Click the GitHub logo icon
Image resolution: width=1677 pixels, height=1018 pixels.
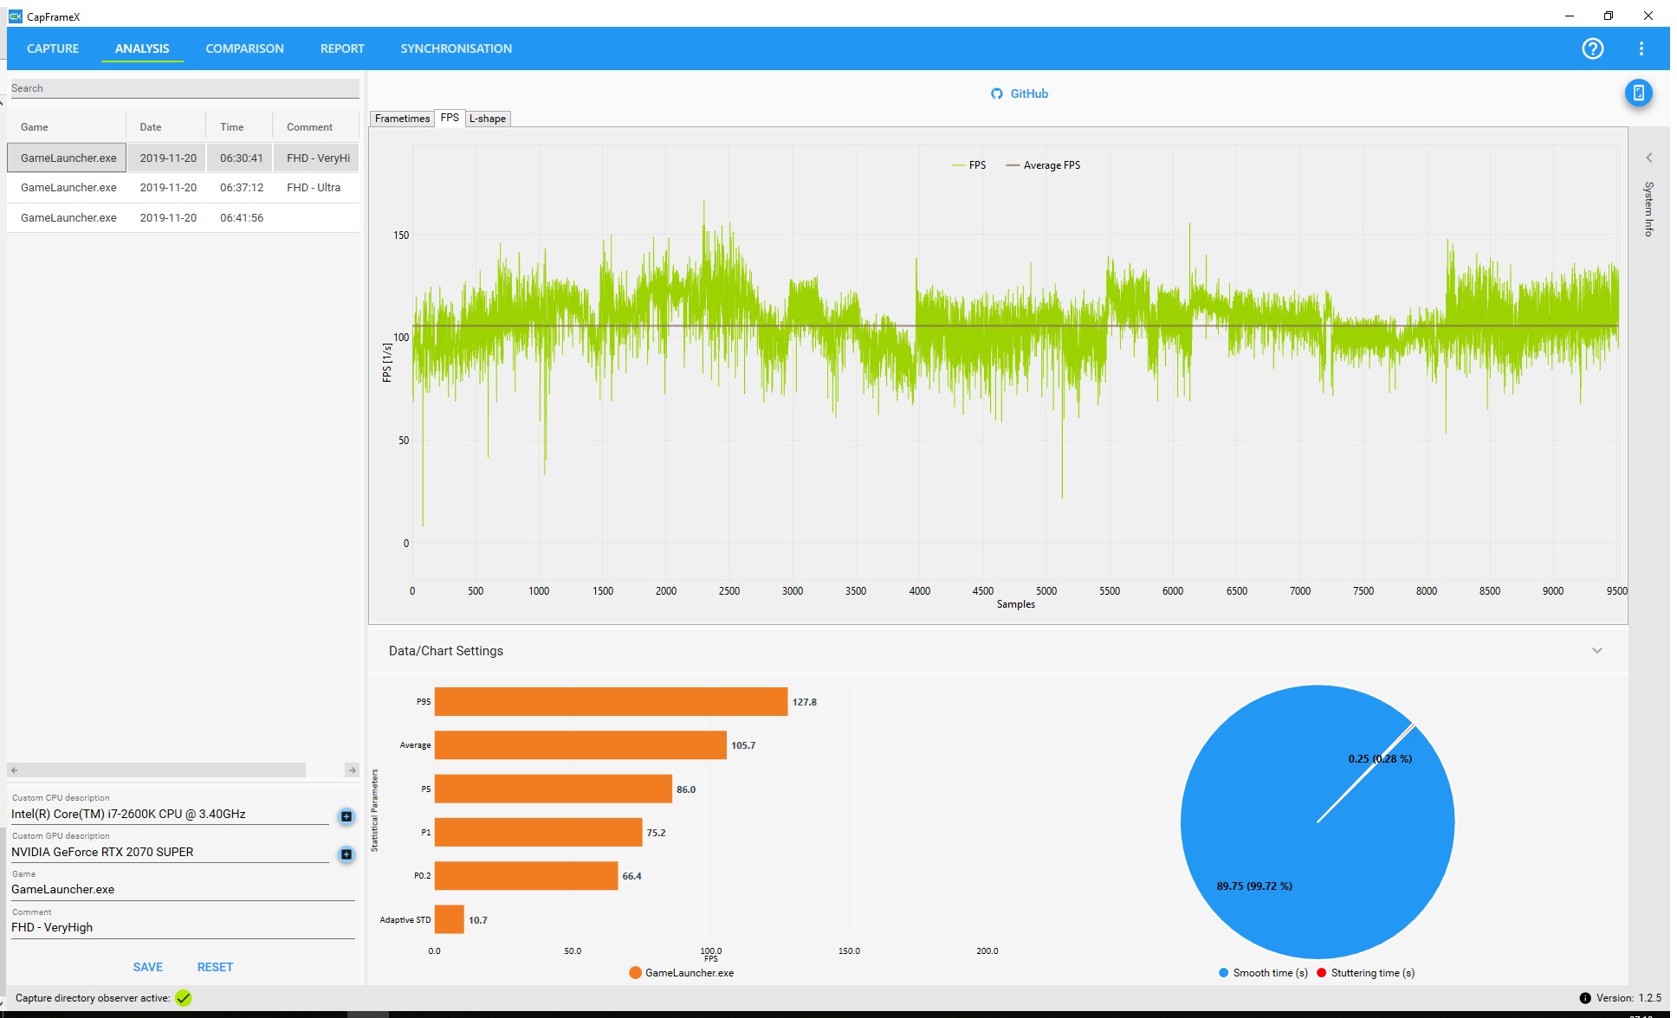pos(996,93)
